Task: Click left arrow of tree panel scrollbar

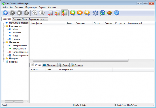Action: (x=3, y=102)
